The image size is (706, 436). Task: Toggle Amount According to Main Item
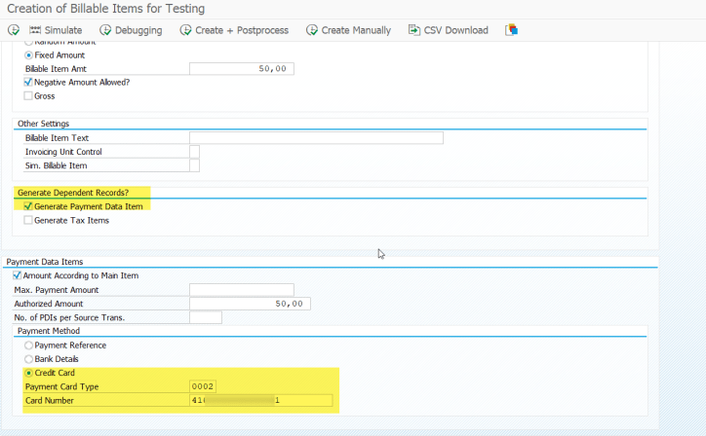point(17,275)
